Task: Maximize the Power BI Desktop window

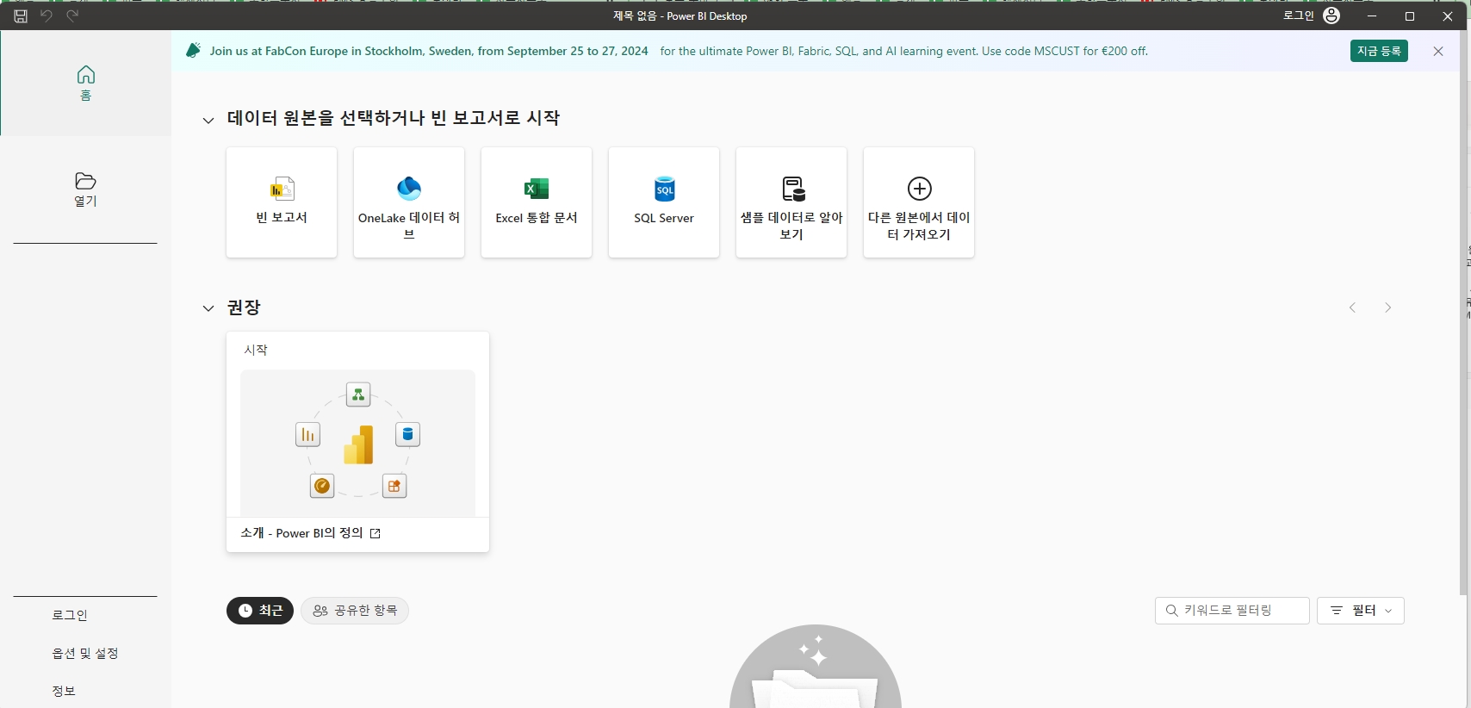Action: point(1410,16)
